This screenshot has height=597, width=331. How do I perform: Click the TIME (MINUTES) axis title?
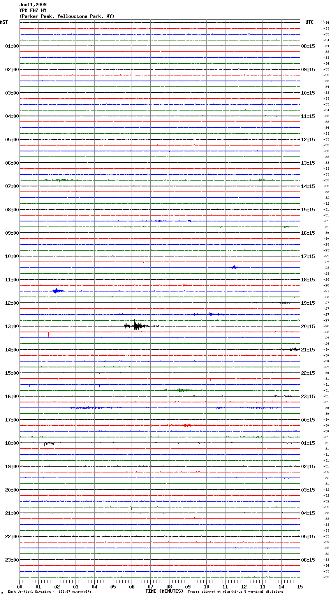click(164, 591)
